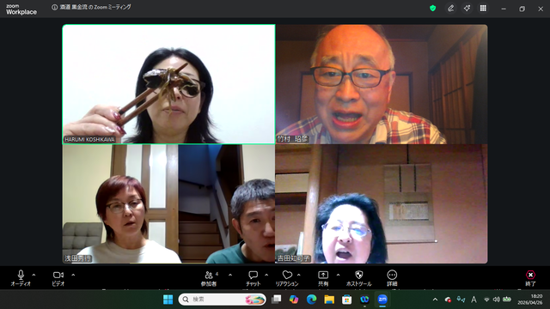Switch to the Zoom taskbar icon
The height and width of the screenshot is (309, 550).
(x=382, y=300)
